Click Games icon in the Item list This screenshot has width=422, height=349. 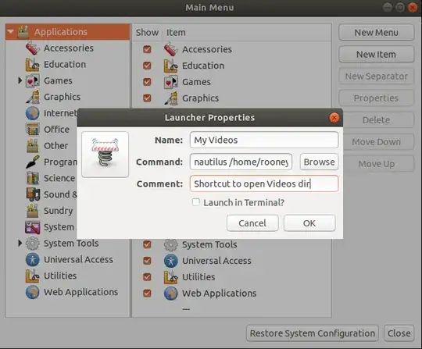pos(171,82)
